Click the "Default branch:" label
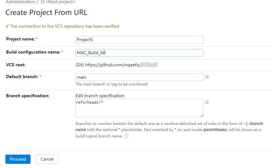 (x=22, y=77)
